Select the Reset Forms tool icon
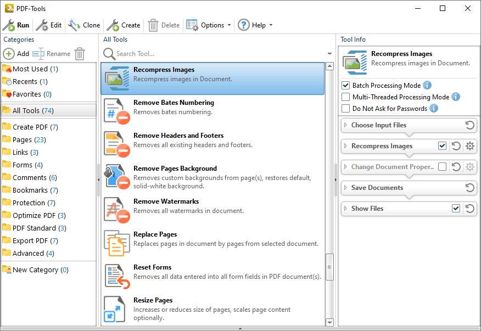Image resolution: width=481 pixels, height=331 pixels. [117, 276]
